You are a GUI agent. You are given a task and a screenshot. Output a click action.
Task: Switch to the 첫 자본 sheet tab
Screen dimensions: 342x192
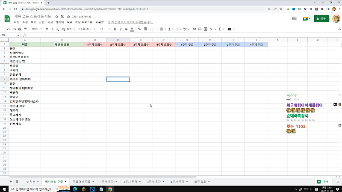tap(32, 182)
